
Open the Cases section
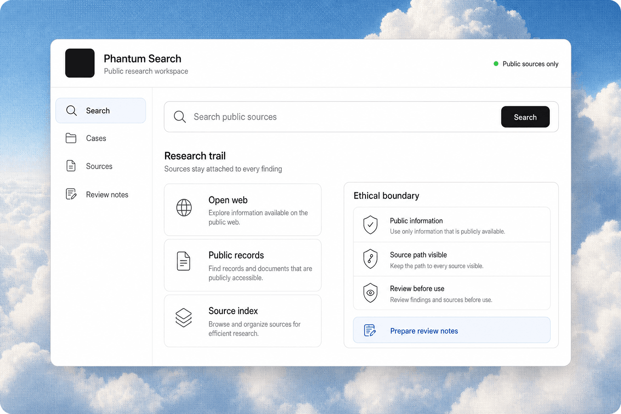101,138
